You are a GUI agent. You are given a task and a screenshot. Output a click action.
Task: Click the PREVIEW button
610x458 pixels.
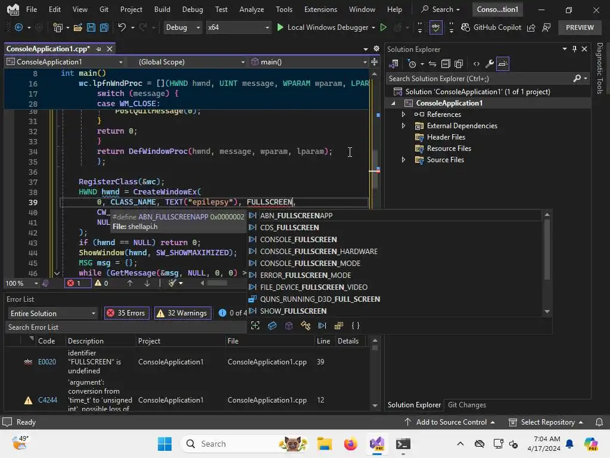click(x=580, y=27)
